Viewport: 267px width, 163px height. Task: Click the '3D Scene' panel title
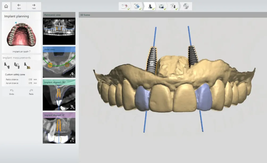(85, 15)
